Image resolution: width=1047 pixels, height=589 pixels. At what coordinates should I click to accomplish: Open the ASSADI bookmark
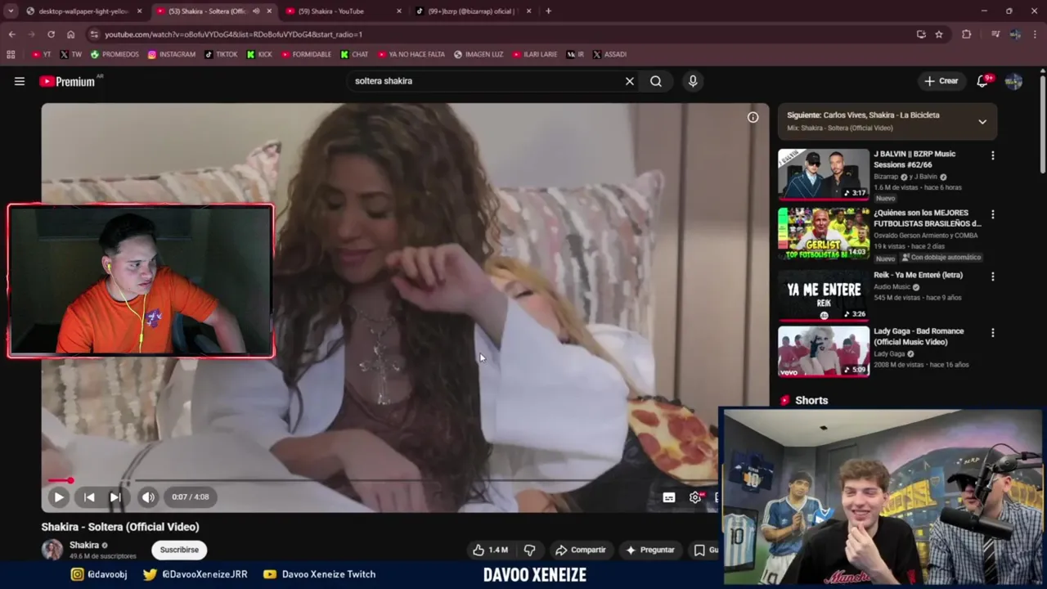pos(609,55)
